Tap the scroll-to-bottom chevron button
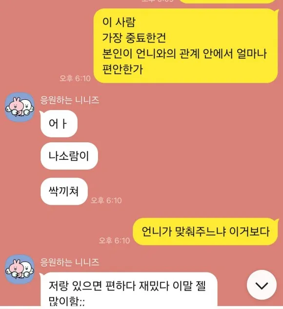The height and width of the screenshot is (309, 283). (x=262, y=285)
